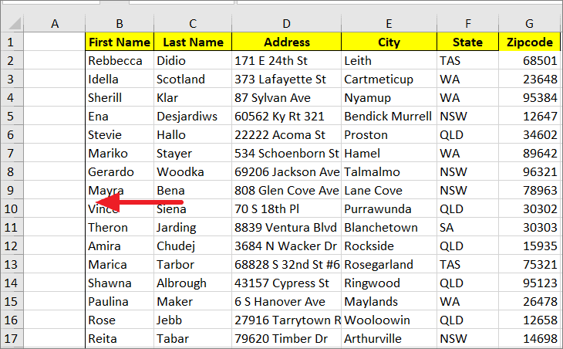Select cell containing Desjardiws
The width and height of the screenshot is (563, 349).
(x=193, y=116)
